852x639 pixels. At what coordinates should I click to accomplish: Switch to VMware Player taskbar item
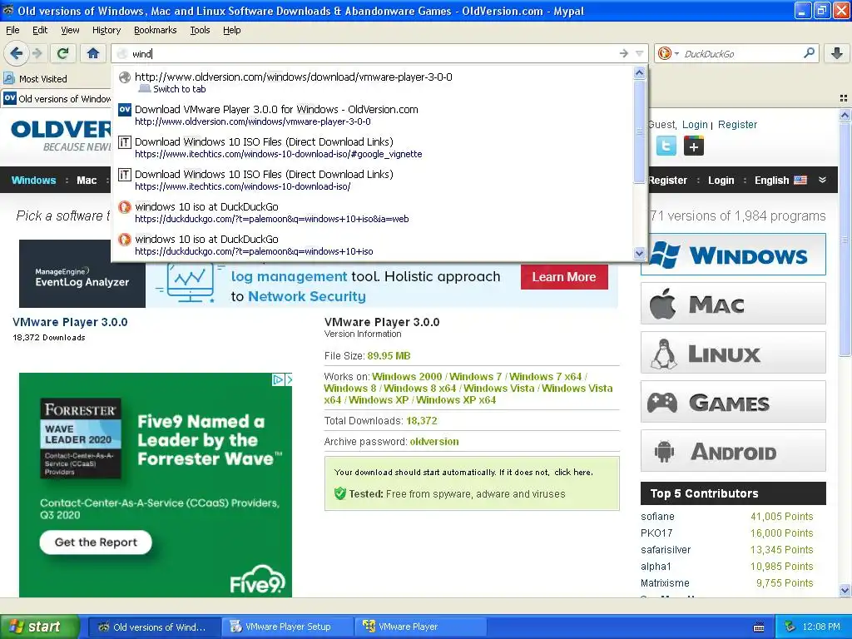(421, 627)
